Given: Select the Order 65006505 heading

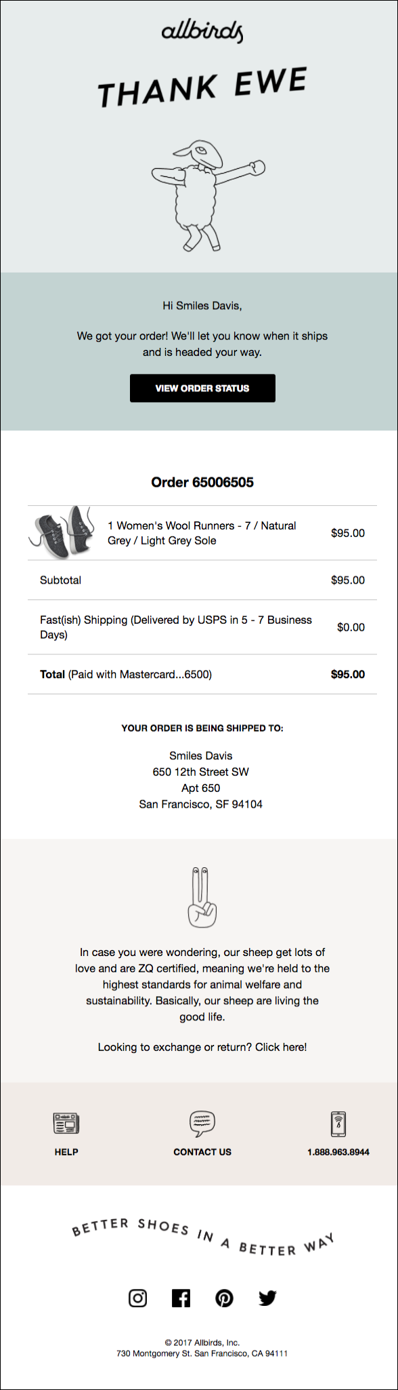Looking at the screenshot, I should [x=202, y=482].
